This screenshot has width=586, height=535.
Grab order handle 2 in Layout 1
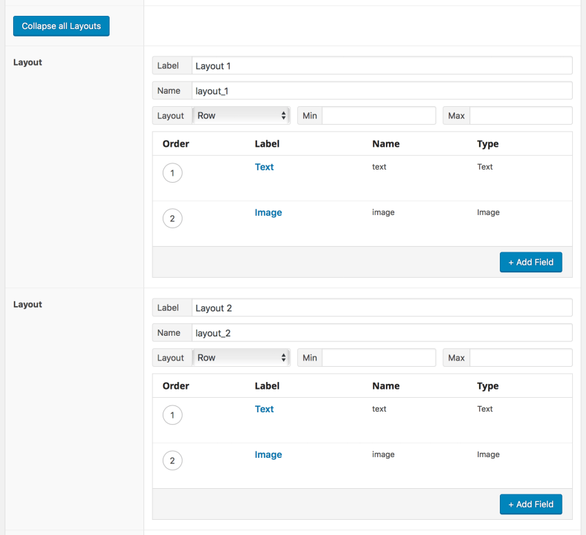[172, 219]
